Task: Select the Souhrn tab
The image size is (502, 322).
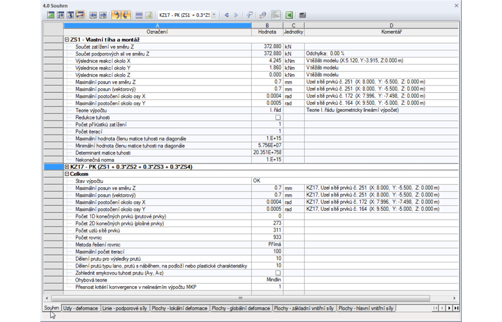Action: [51, 308]
